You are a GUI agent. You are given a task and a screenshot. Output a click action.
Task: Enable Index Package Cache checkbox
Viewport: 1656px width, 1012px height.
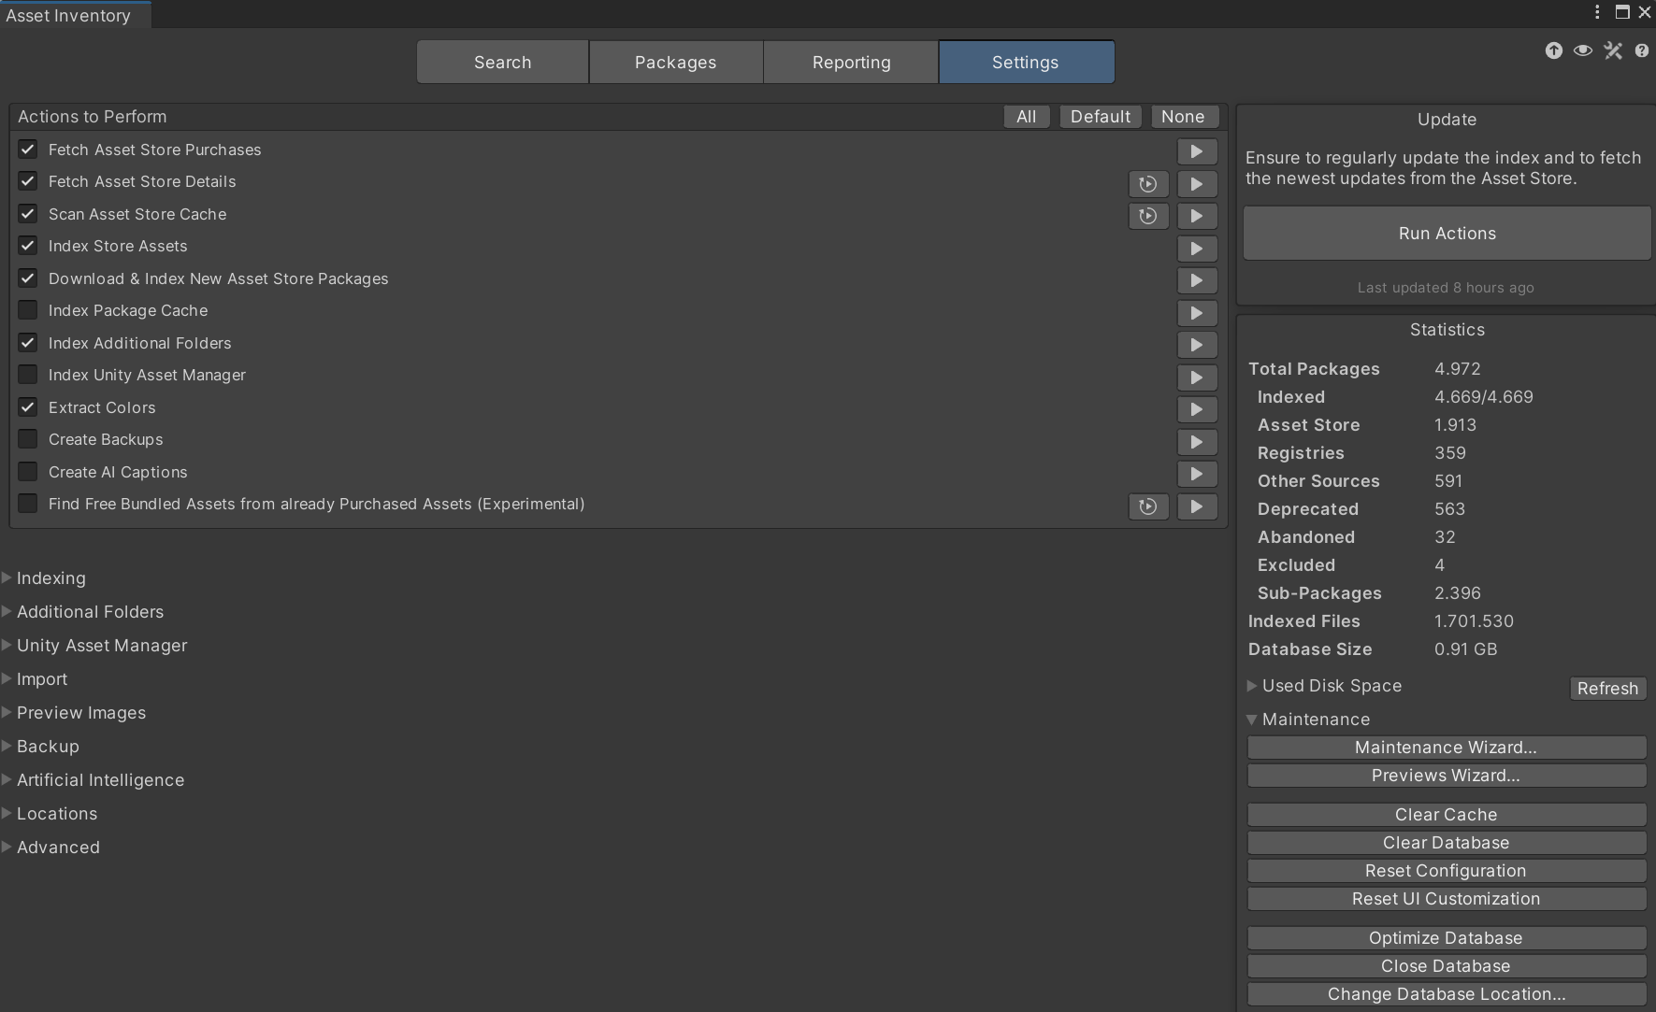click(x=28, y=310)
